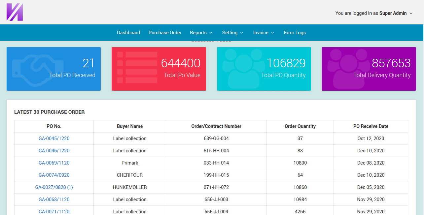This screenshot has height=215, width=424.
Task: Open the Invoice dropdown menu
Action: (x=264, y=33)
